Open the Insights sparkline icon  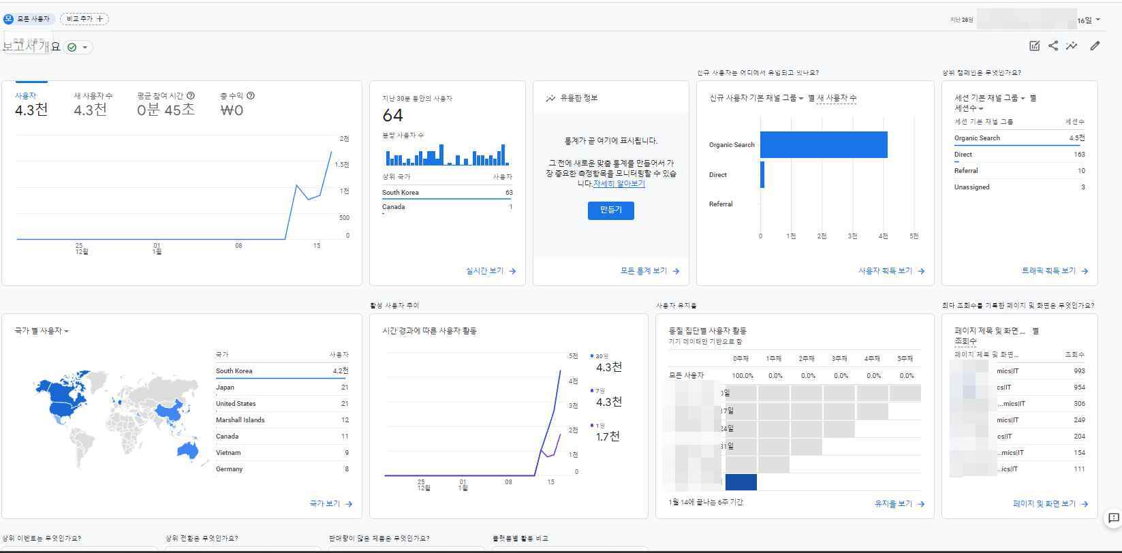coord(1072,46)
